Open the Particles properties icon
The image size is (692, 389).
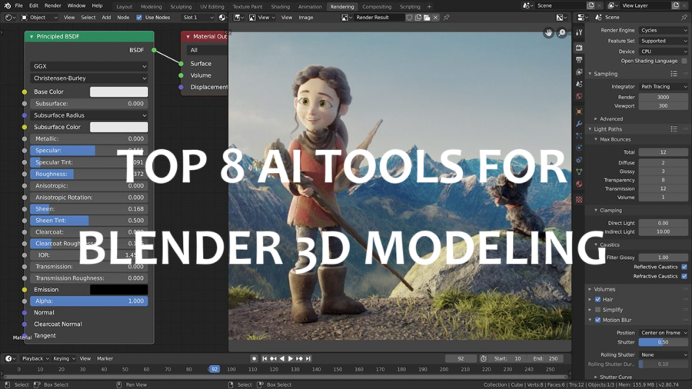[x=579, y=136]
